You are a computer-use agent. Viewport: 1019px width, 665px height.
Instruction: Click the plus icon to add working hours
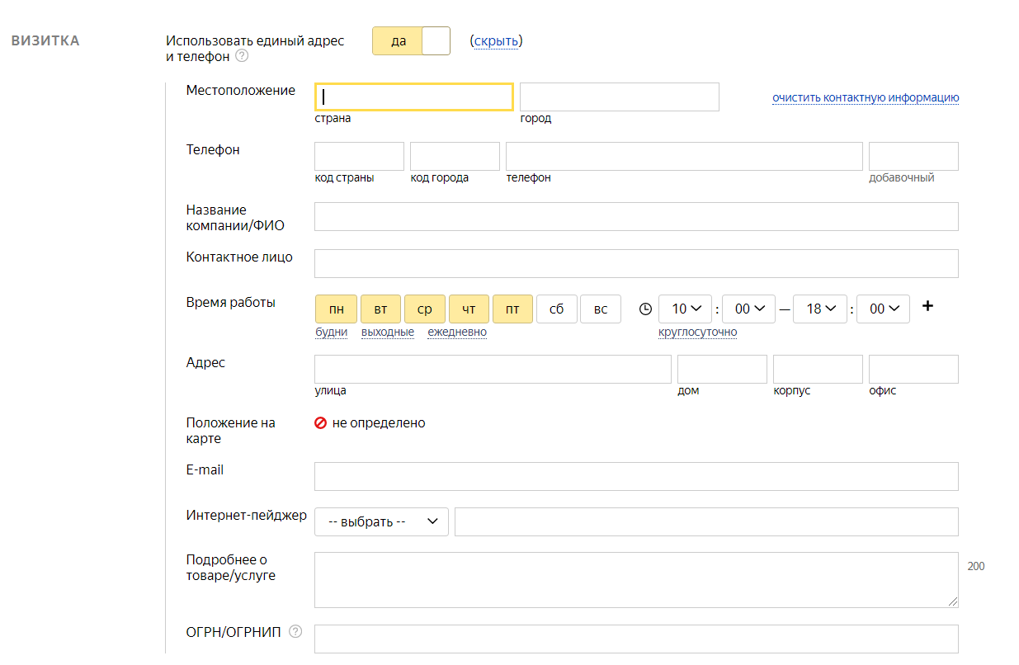(x=927, y=306)
